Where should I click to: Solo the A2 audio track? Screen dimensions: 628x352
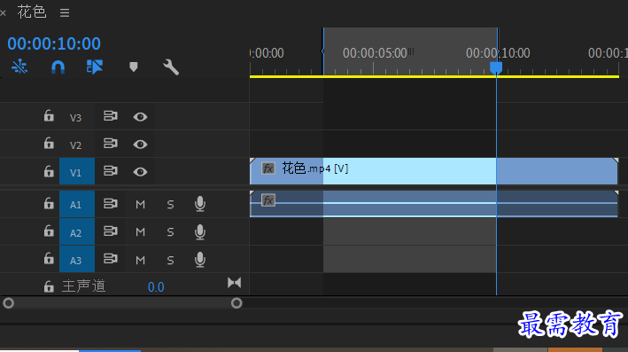pyautogui.click(x=170, y=232)
